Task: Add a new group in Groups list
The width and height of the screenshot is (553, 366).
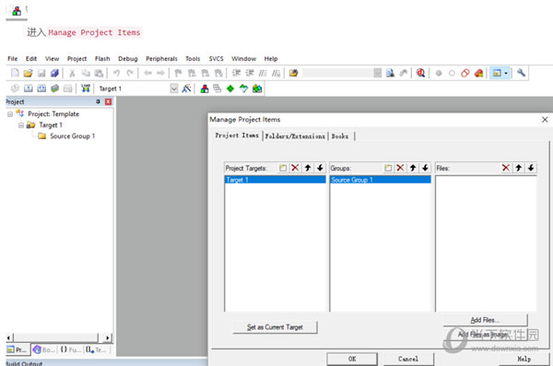Action: (388, 168)
